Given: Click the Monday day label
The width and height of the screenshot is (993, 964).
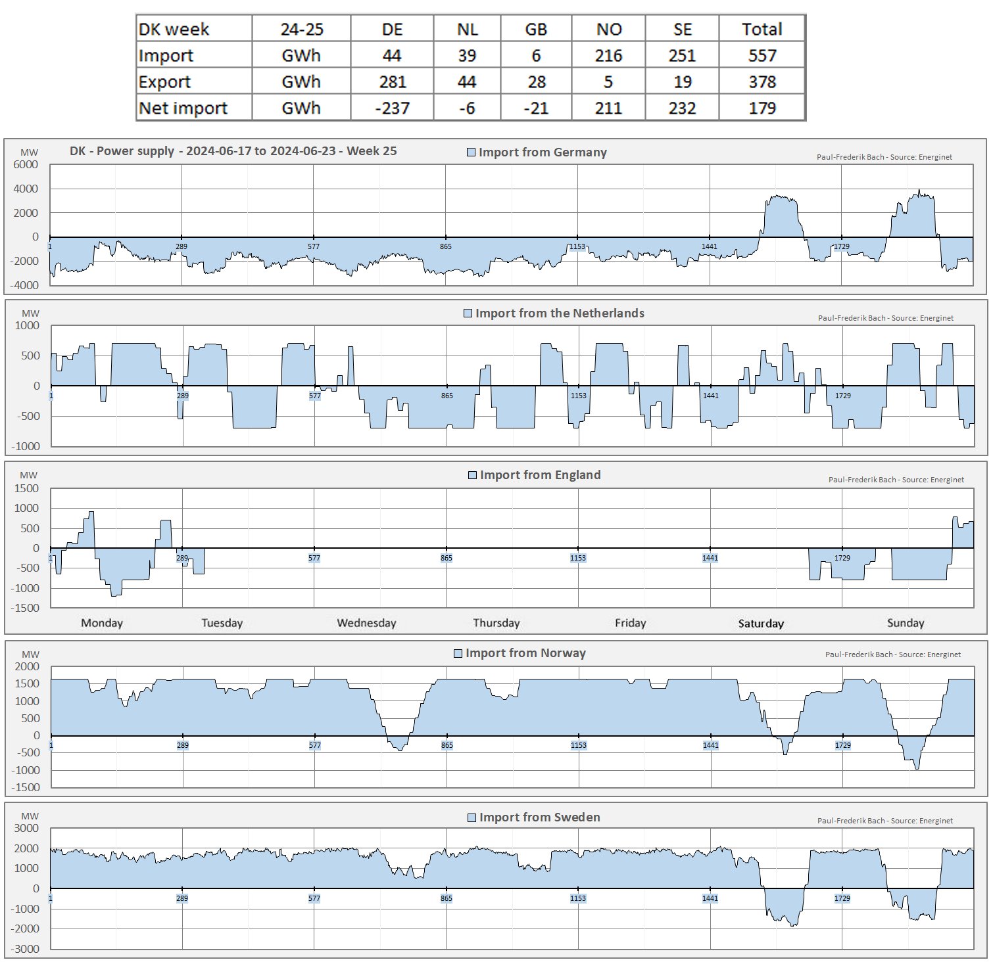Looking at the screenshot, I should click(102, 623).
